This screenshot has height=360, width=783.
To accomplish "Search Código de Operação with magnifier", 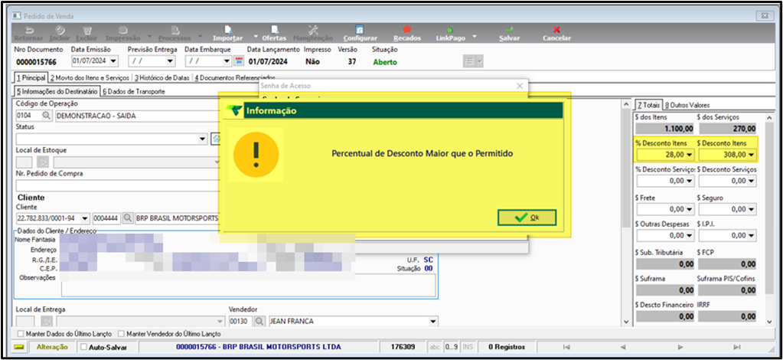I will 46,116.
